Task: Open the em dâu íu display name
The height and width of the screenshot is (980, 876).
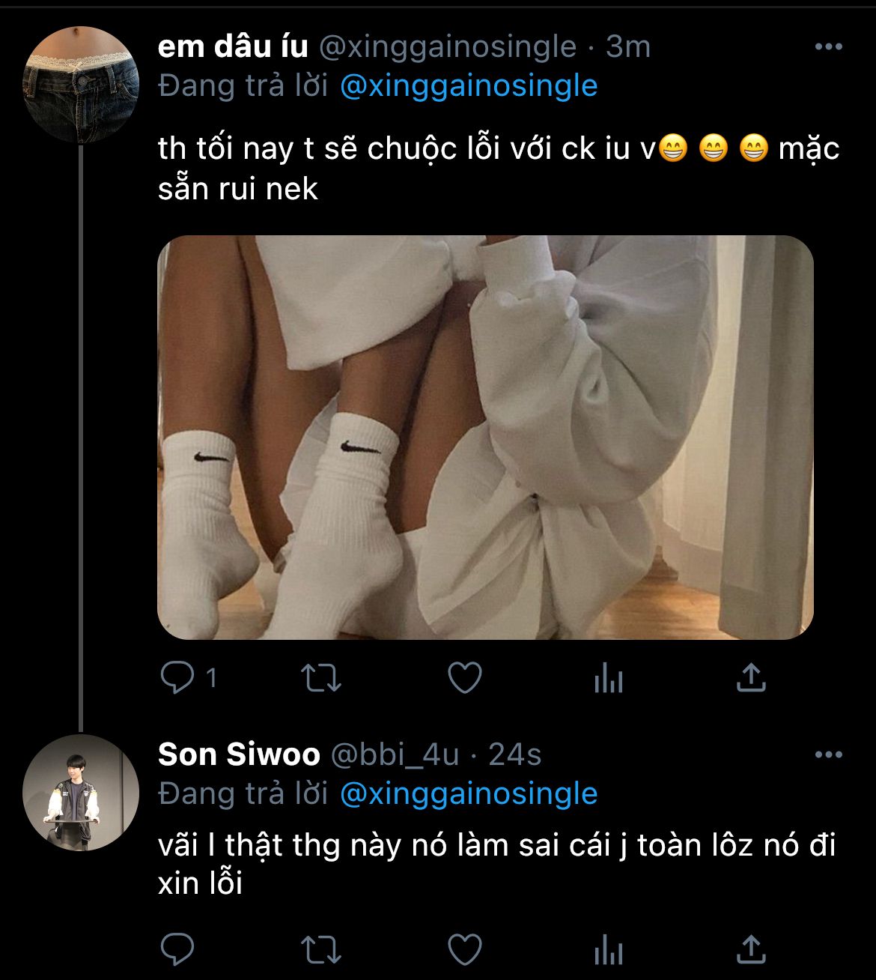Action: [x=233, y=47]
